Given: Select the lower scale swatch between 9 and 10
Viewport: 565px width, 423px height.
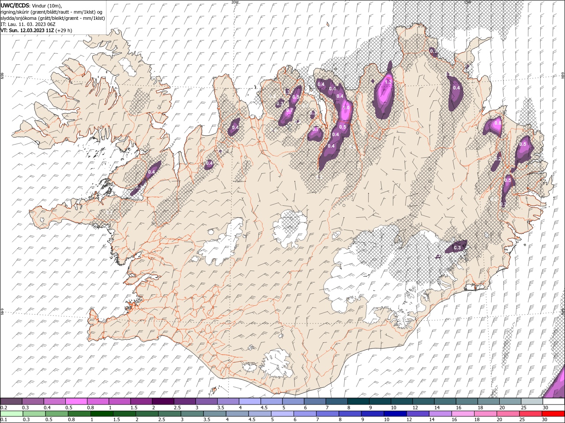Looking at the screenshot, I should tap(372, 414).
